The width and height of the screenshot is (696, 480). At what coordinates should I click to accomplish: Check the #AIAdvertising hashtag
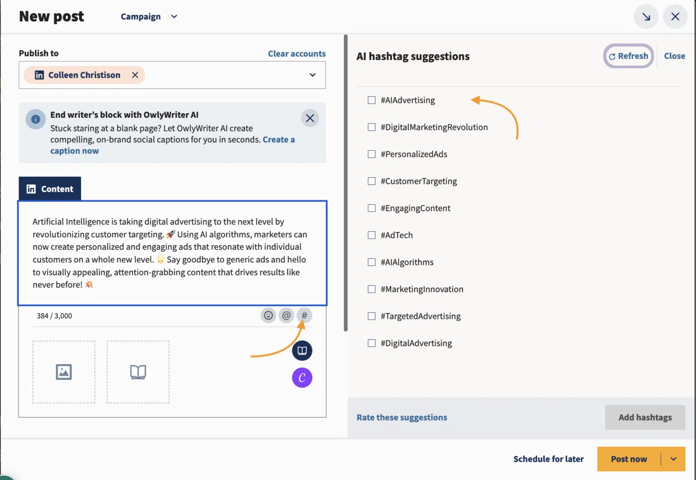click(372, 100)
